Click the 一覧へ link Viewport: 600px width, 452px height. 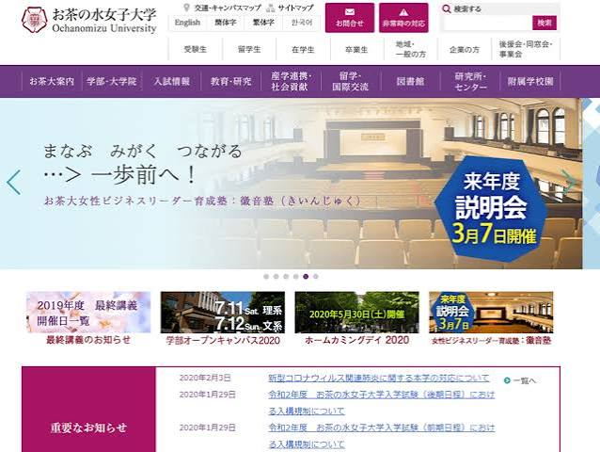click(x=524, y=380)
